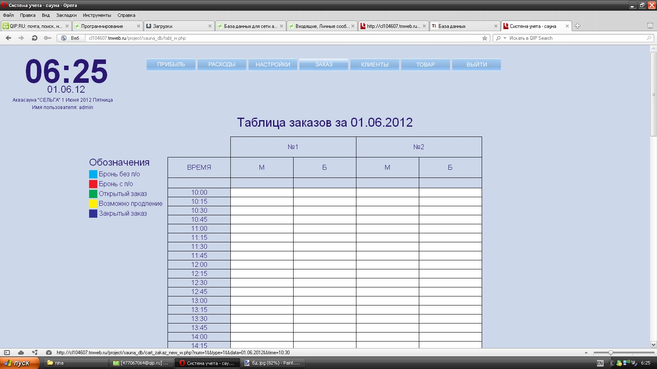Toggle the side panel from the status bar
The image size is (657, 369).
[7, 353]
